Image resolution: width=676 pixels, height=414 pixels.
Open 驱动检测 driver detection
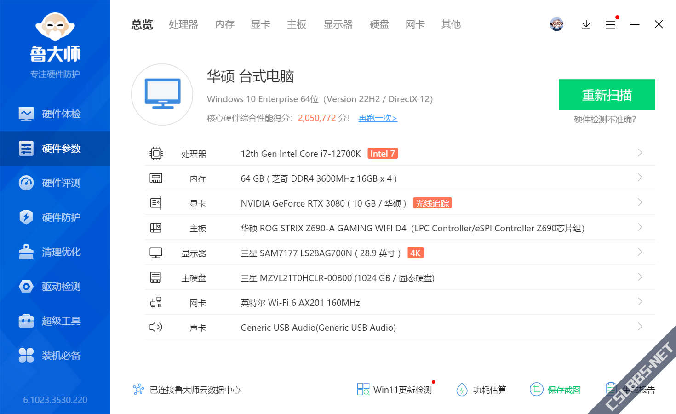(x=55, y=287)
